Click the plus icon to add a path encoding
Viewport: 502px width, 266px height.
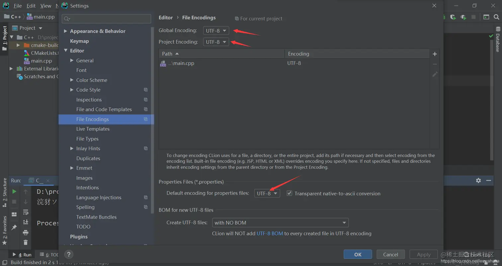pyautogui.click(x=435, y=54)
